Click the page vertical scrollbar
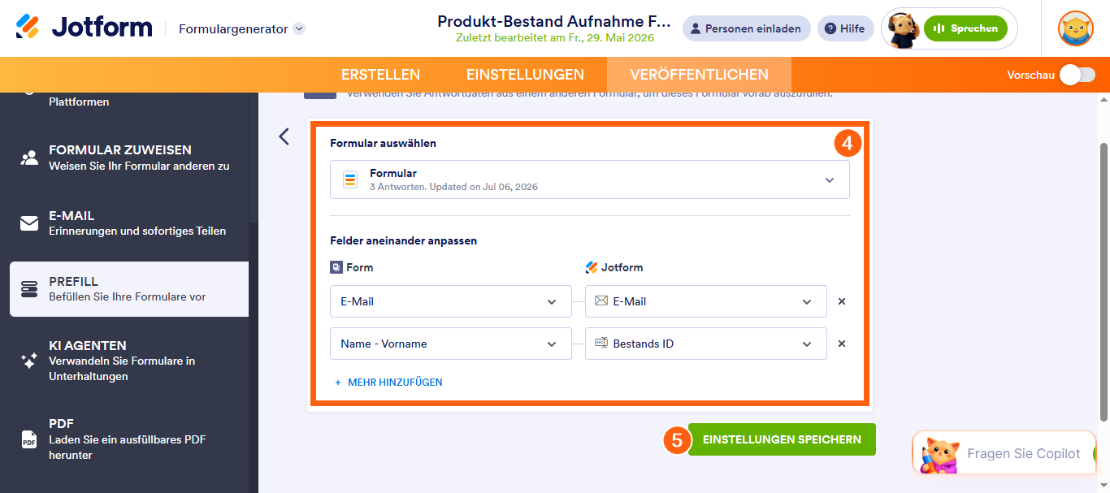The height and width of the screenshot is (493, 1110). pos(1103,282)
